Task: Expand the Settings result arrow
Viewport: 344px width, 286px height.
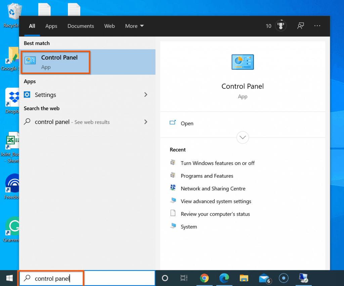Action: (x=146, y=95)
